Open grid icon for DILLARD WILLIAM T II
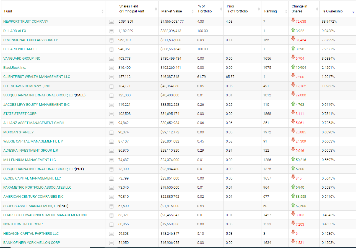 [x=111, y=49]
